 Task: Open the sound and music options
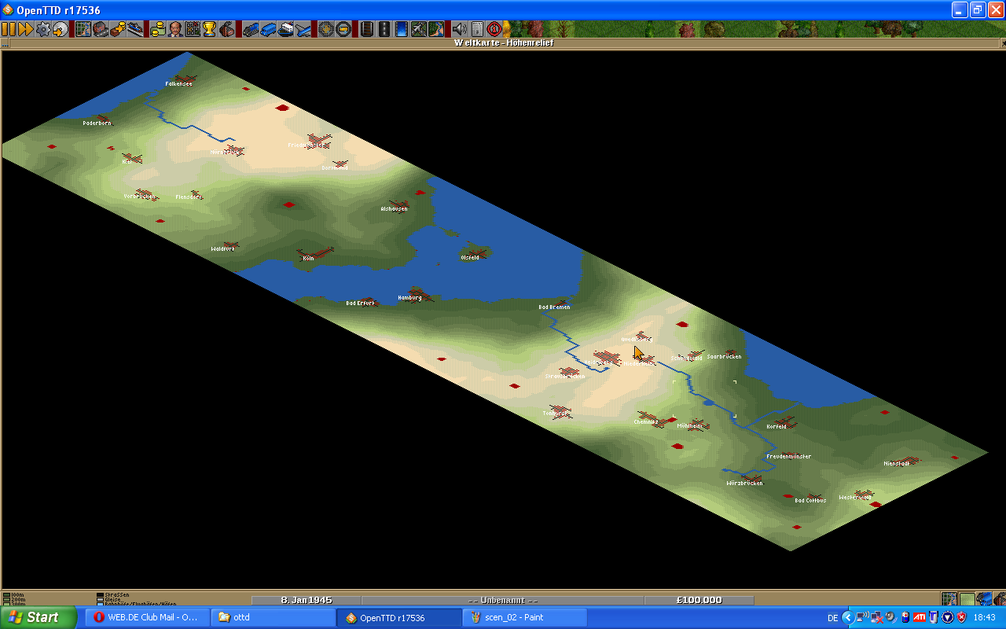tap(460, 29)
